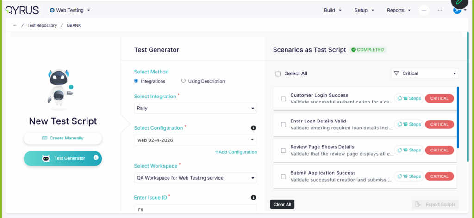
Task: Open the configuration dropdown showing web 02-4-2026
Action: (x=195, y=140)
